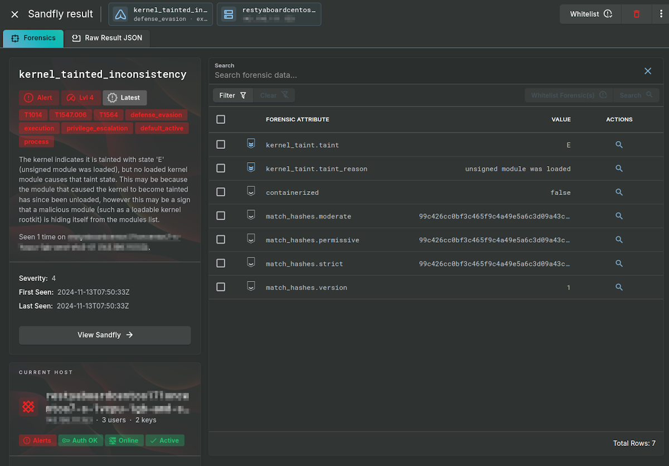The height and width of the screenshot is (466, 669).
Task: Open the restyaboardcentos host chip
Action: 269,13
